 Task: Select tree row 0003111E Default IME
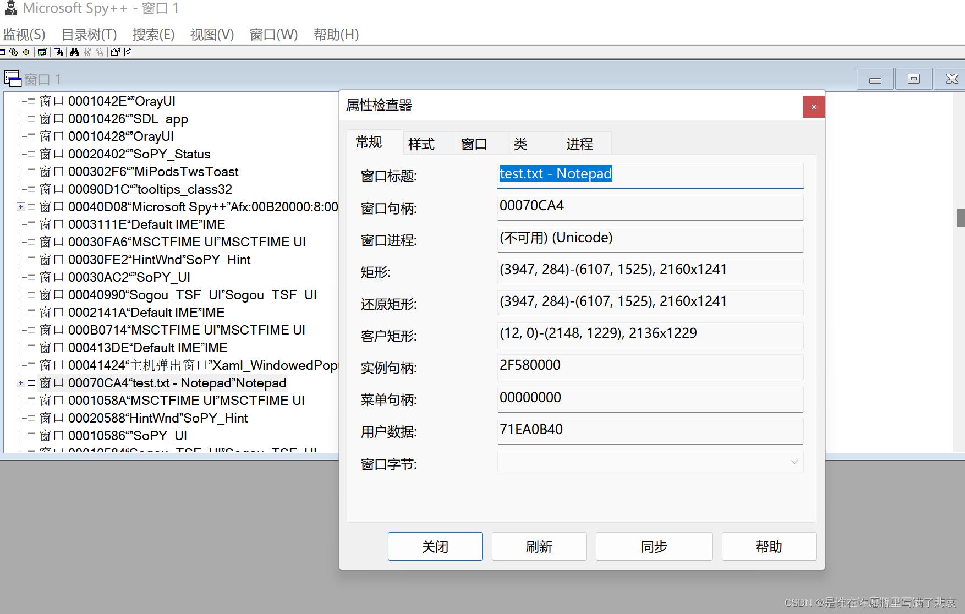133,224
